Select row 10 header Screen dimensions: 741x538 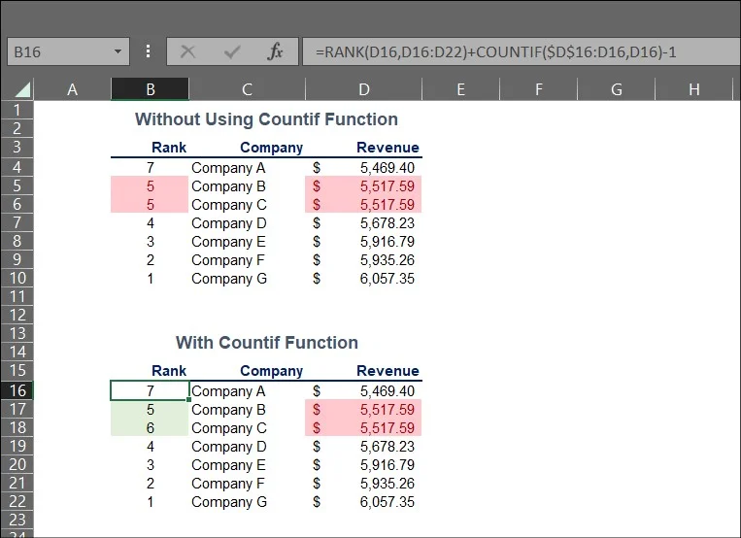pos(17,279)
